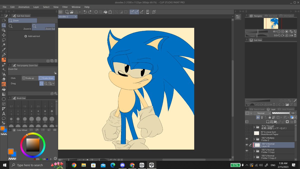Click the Chrome icon on the taskbar

[74, 165]
